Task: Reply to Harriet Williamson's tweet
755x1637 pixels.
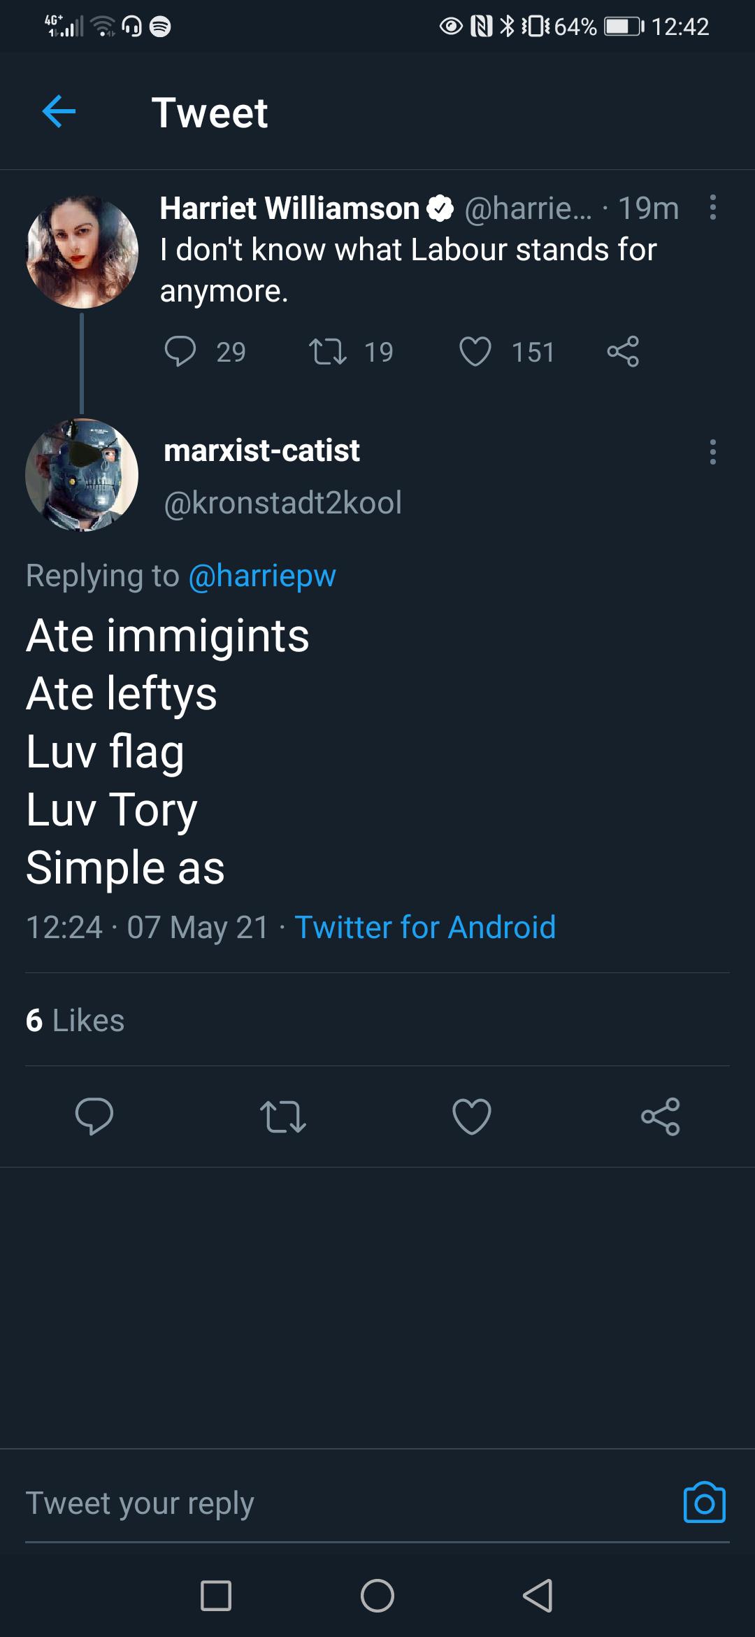Action: (x=180, y=351)
